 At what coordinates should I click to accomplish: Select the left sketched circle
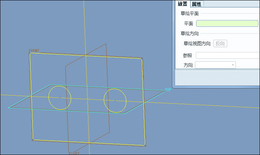click(60, 98)
